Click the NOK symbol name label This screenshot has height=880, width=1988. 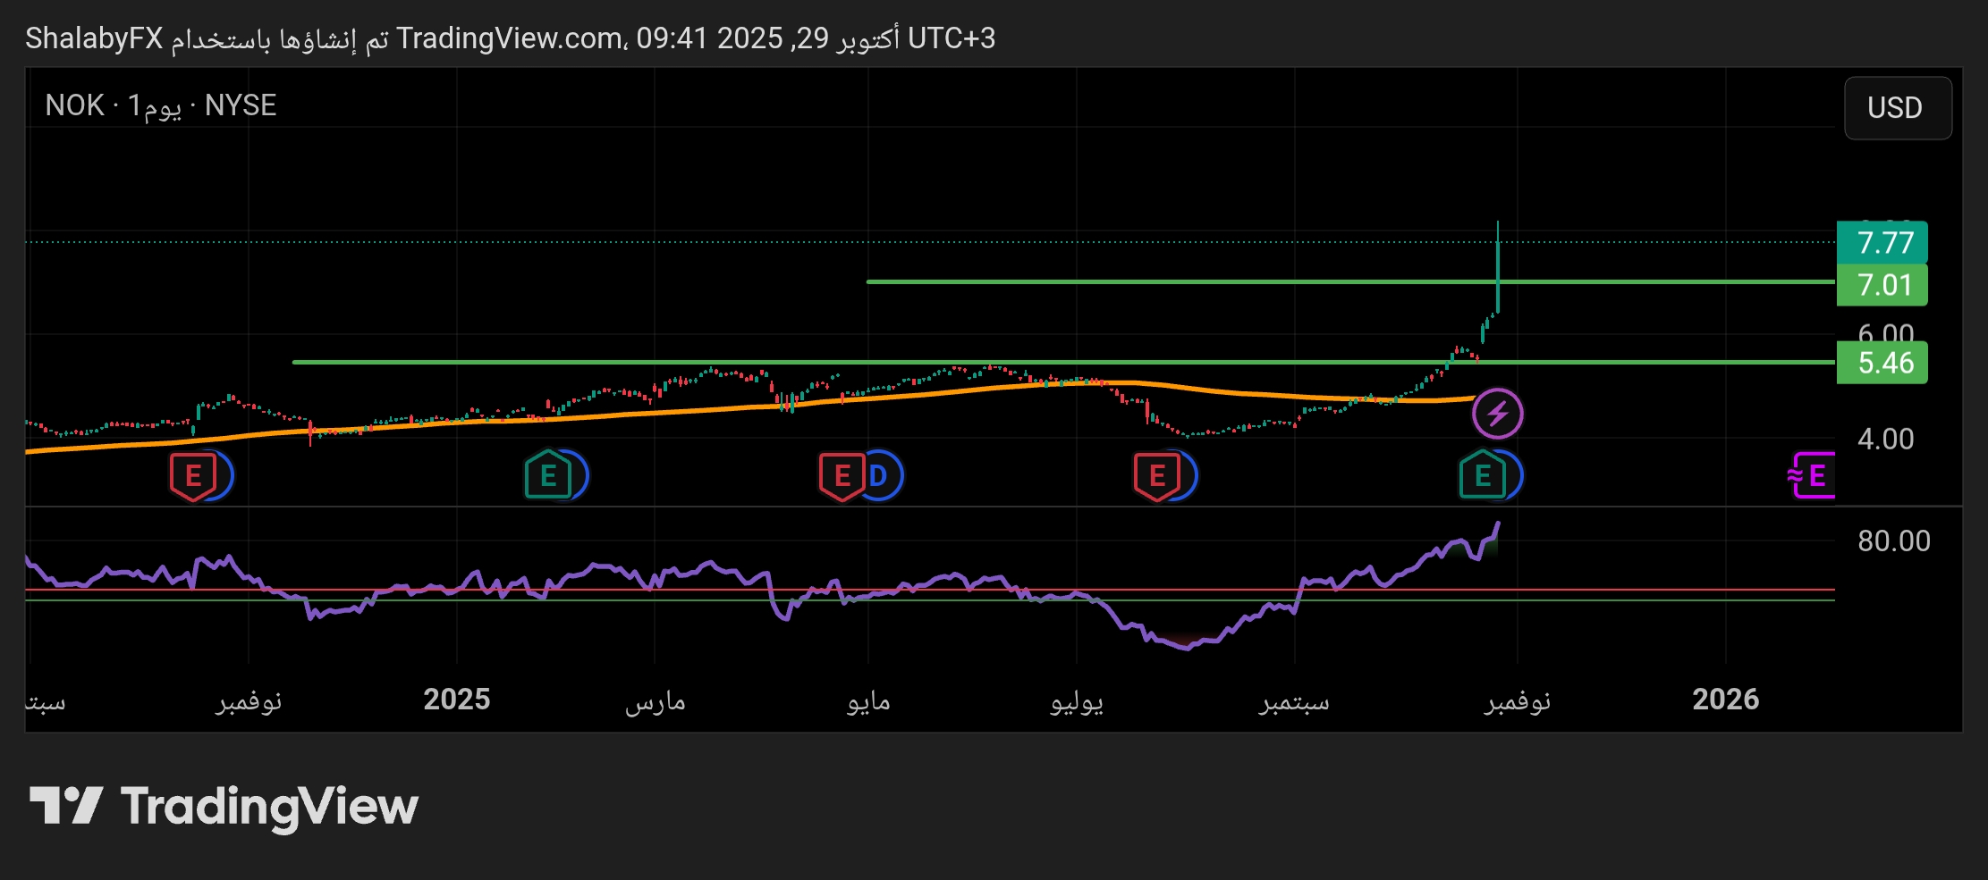tap(74, 105)
